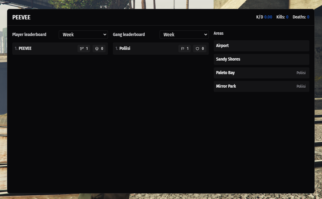This screenshot has height=199, width=322.
Task: Click the flag captures icon in Poliisi row
Action: click(x=183, y=49)
